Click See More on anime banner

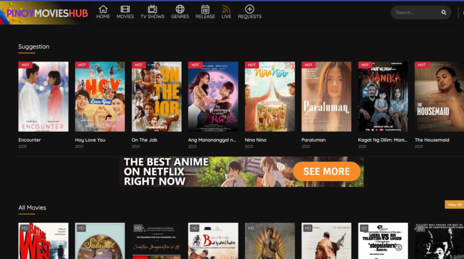(327, 171)
